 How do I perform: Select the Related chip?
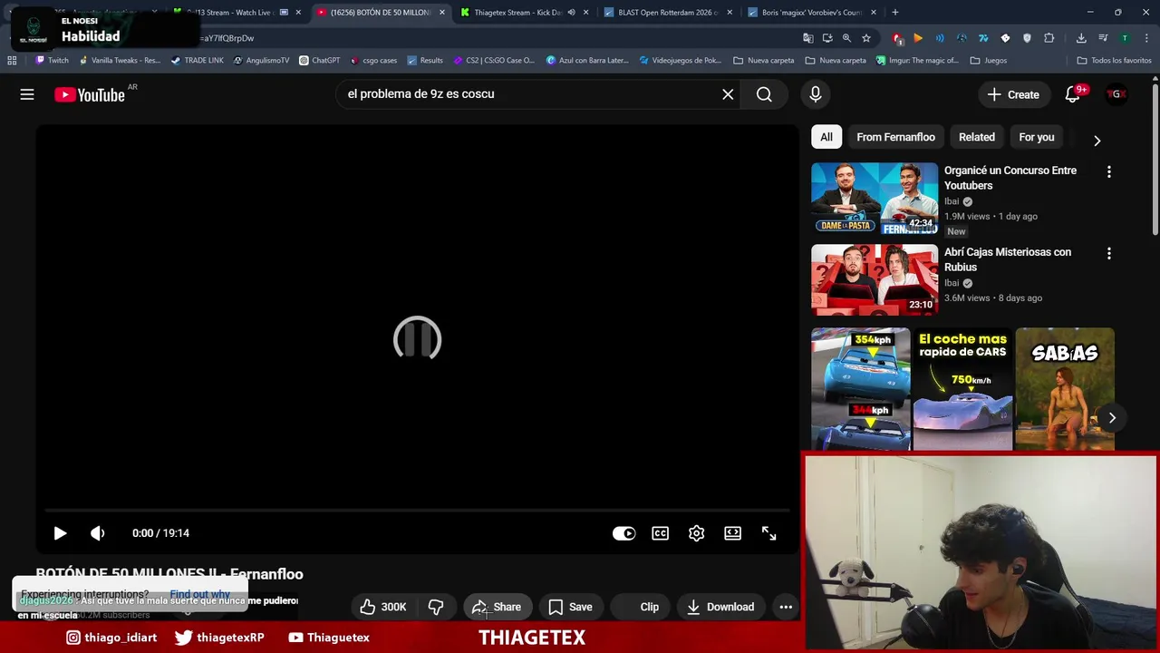977,137
